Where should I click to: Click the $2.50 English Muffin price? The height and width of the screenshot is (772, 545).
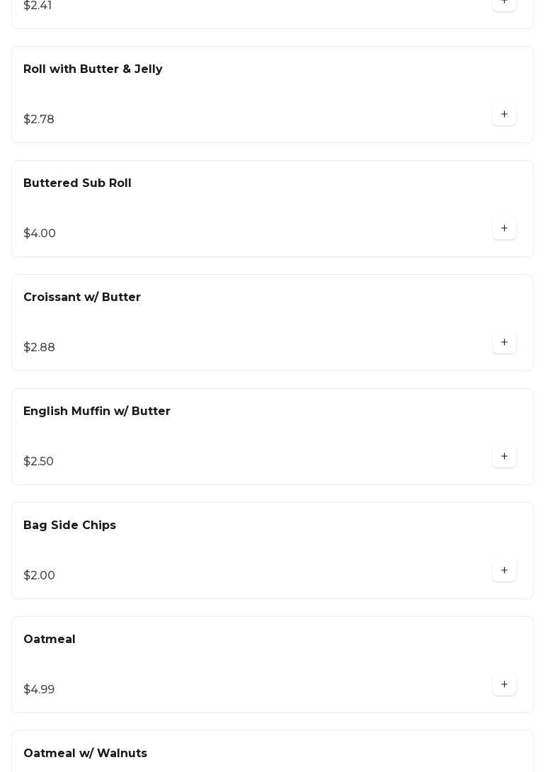(38, 461)
